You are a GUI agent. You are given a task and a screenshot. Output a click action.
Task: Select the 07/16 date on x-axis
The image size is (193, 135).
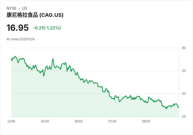point(112,121)
